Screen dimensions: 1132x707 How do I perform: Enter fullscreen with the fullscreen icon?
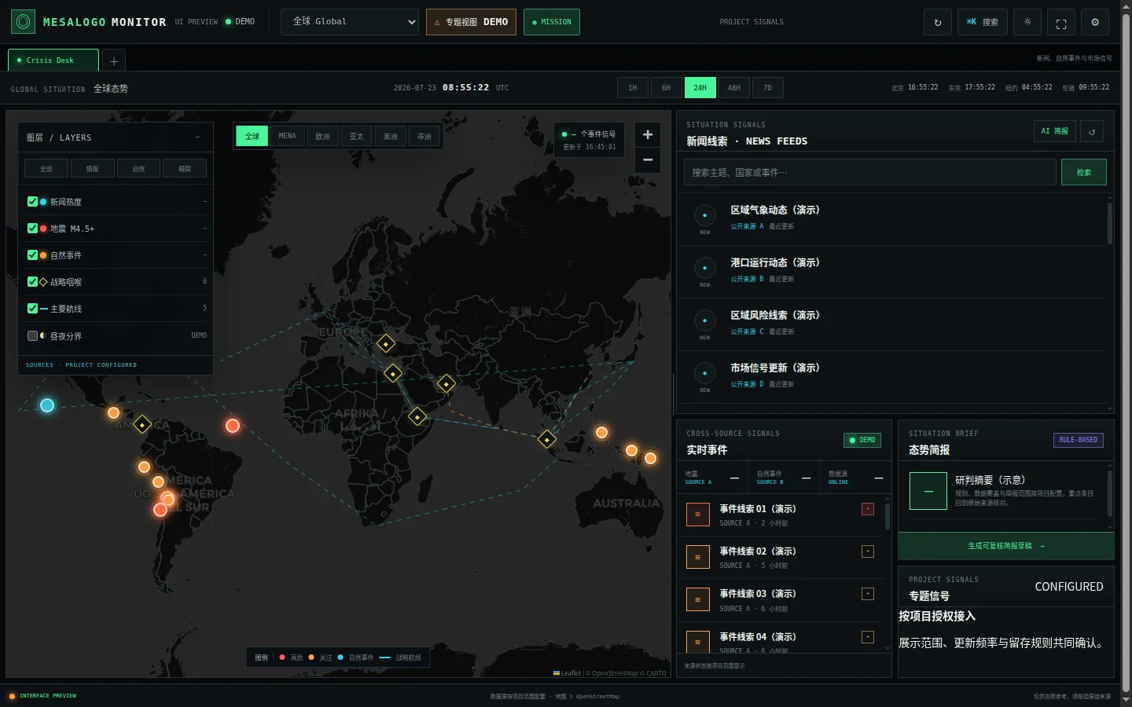1061,22
